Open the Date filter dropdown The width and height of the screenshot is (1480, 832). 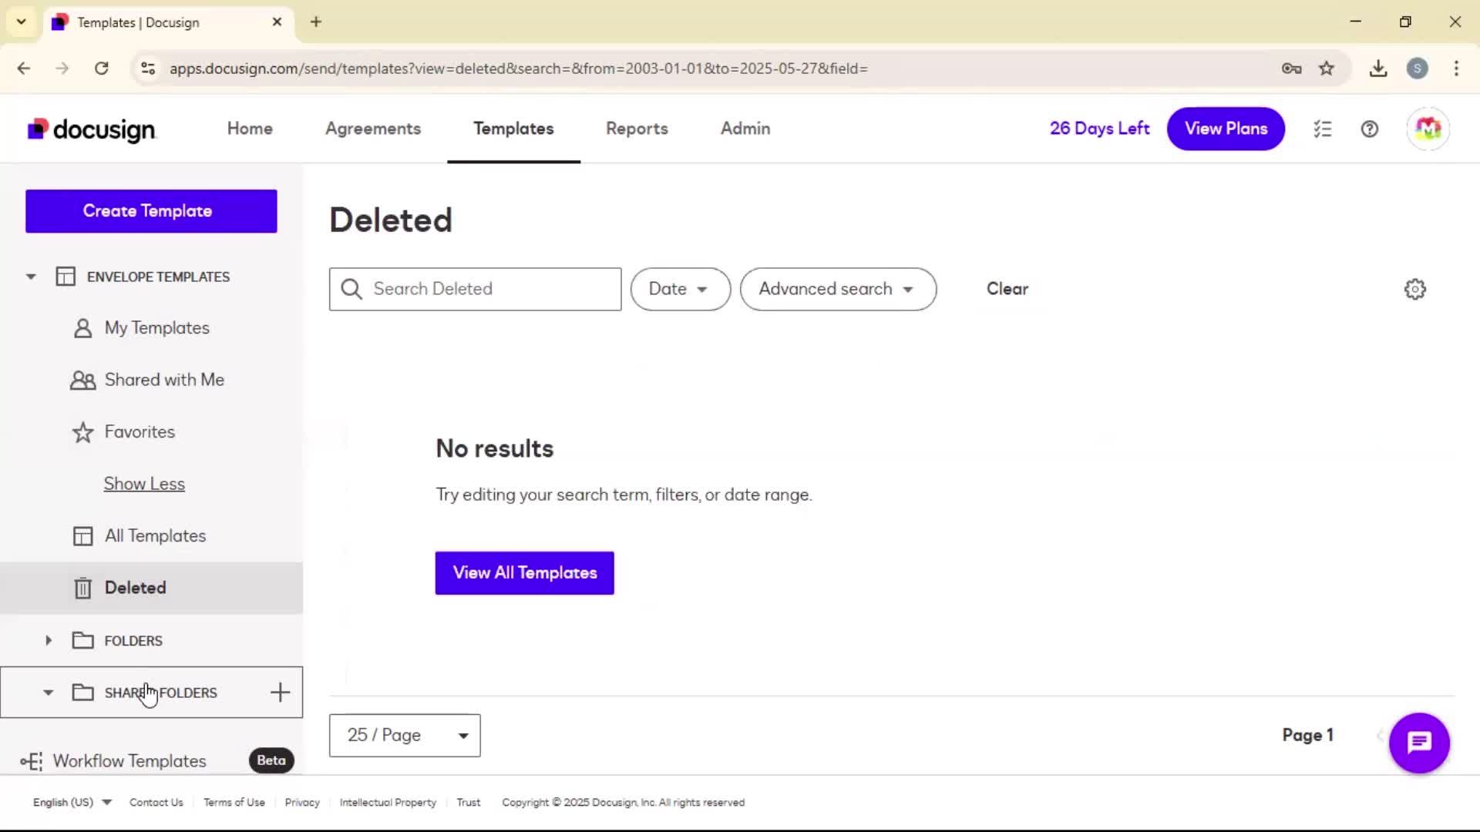680,289
